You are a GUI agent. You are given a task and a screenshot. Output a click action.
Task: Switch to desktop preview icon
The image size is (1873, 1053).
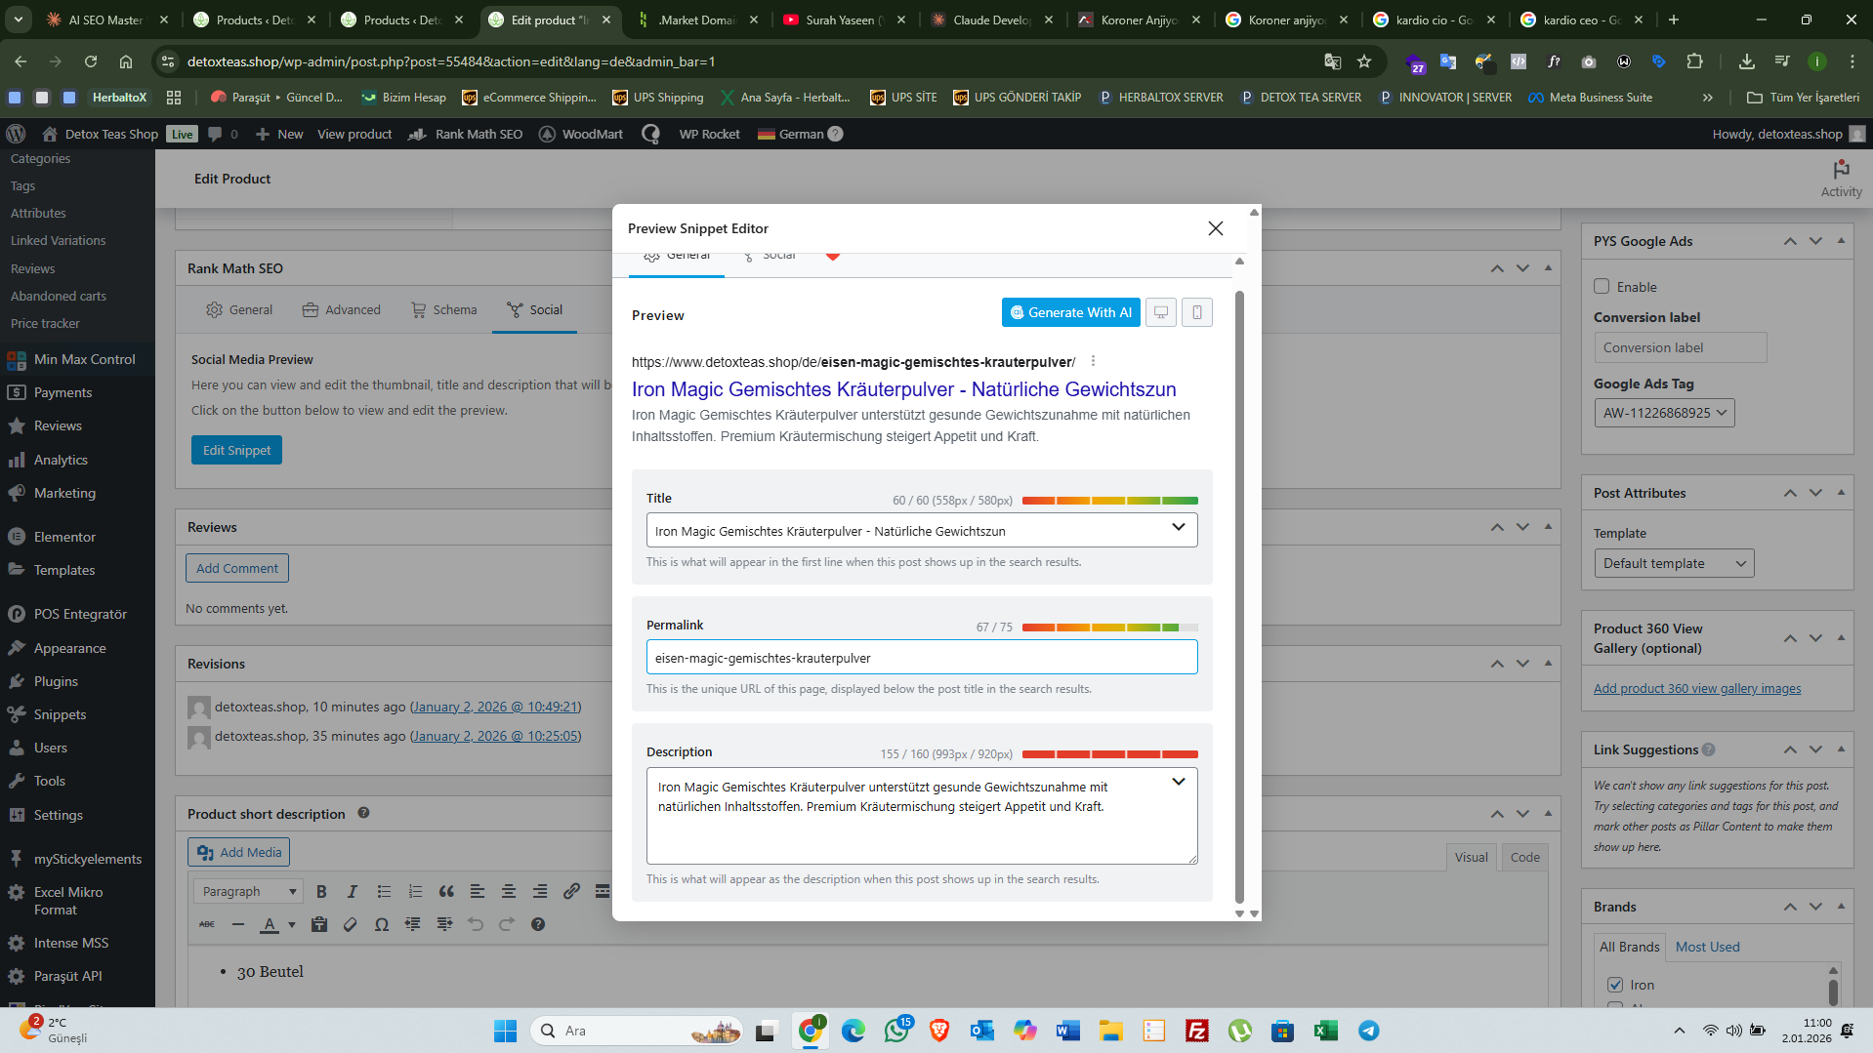[1160, 312]
